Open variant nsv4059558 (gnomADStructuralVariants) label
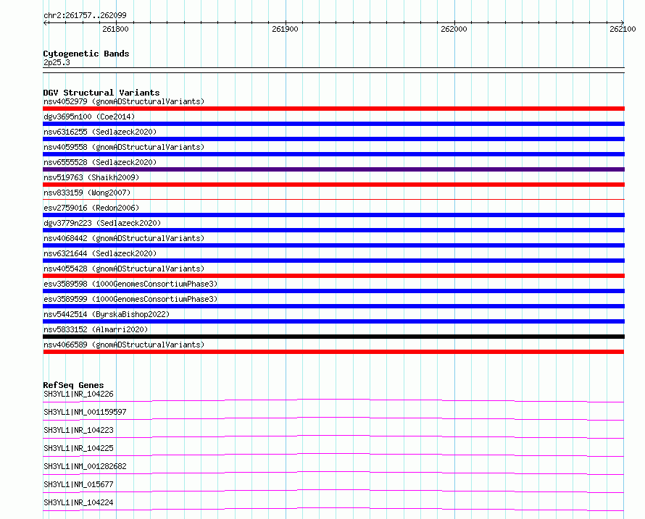 pyautogui.click(x=124, y=147)
